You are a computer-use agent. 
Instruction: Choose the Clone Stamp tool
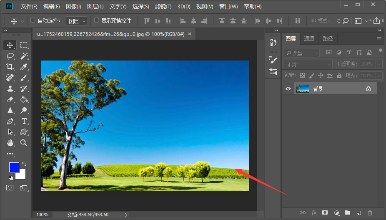(x=10, y=89)
